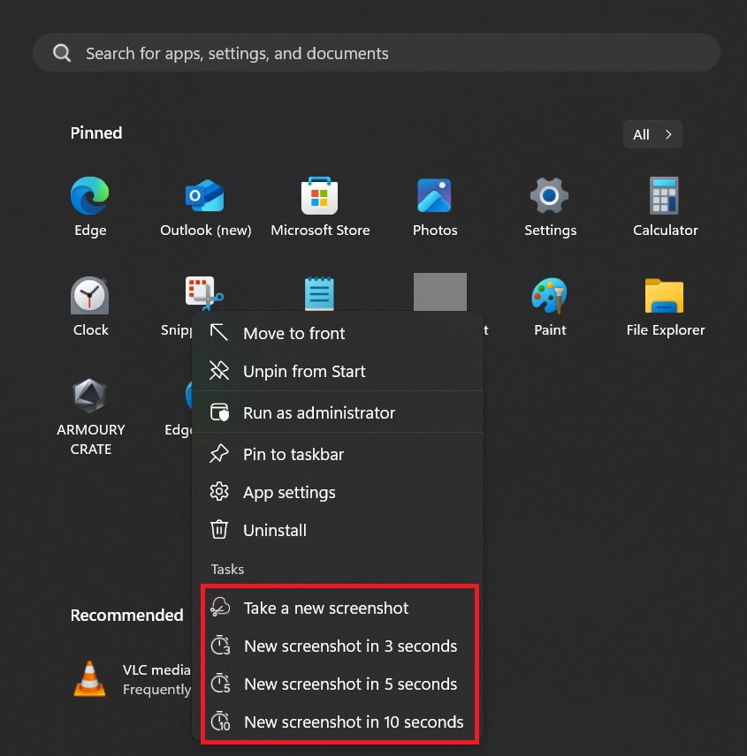747x756 pixels.
Task: Open the Notepad pinned icon
Action: 319,293
